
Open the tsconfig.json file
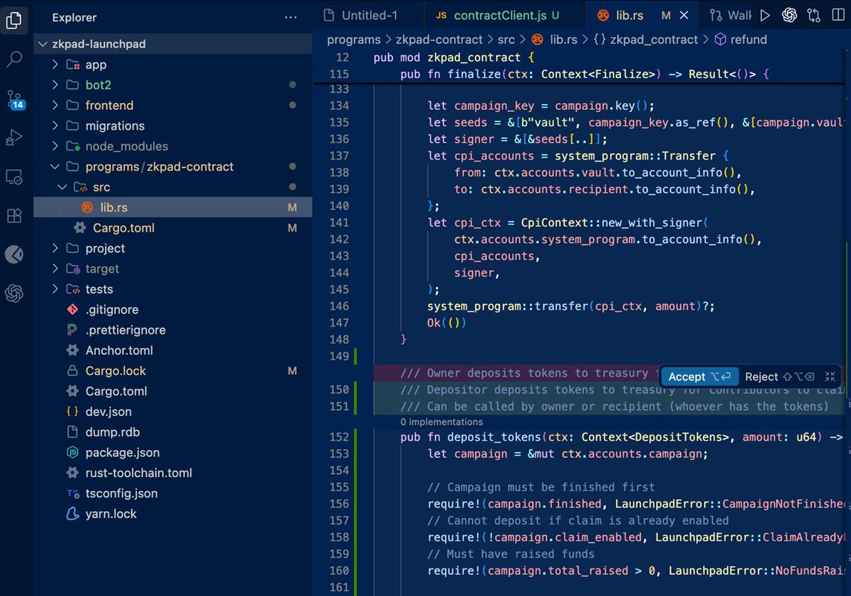[173, 493]
